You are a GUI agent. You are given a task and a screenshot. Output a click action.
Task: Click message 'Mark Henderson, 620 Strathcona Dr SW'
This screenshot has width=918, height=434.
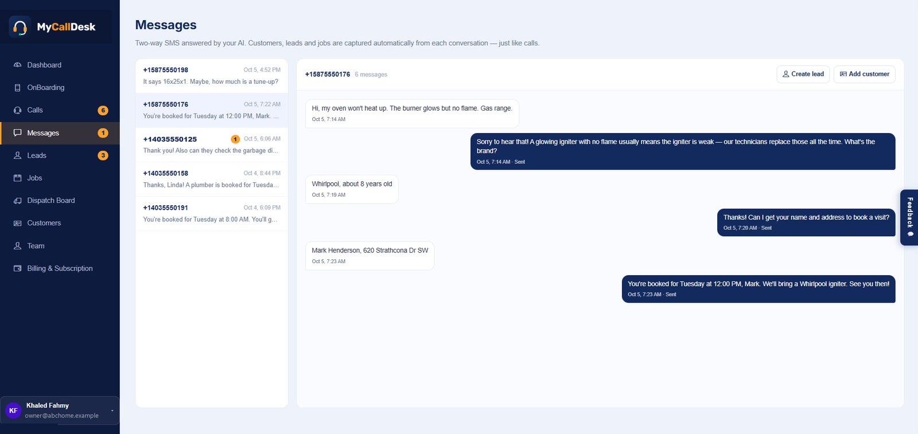click(x=369, y=256)
